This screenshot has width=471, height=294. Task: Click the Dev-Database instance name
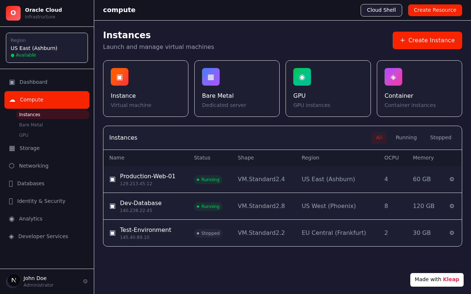(141, 203)
